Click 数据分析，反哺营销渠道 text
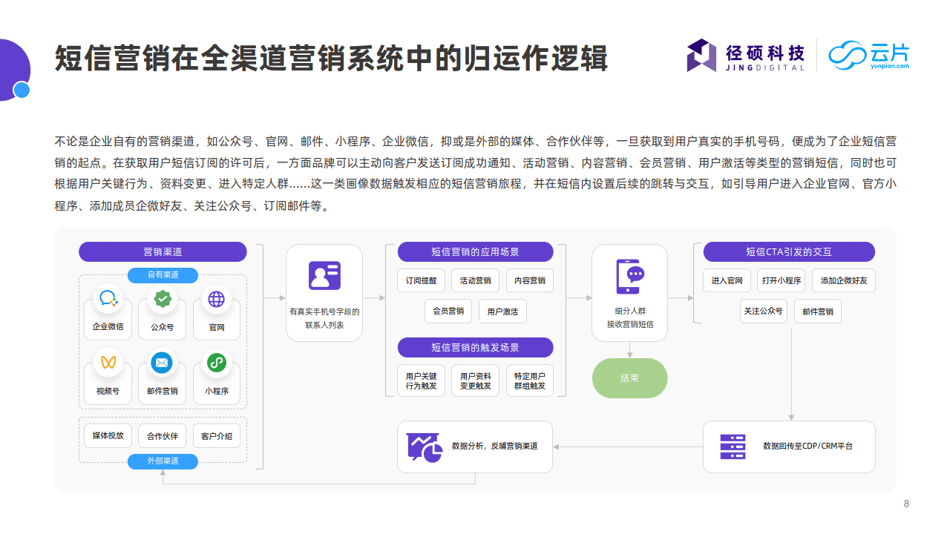Image resolution: width=950 pixels, height=534 pixels. pos(494,446)
